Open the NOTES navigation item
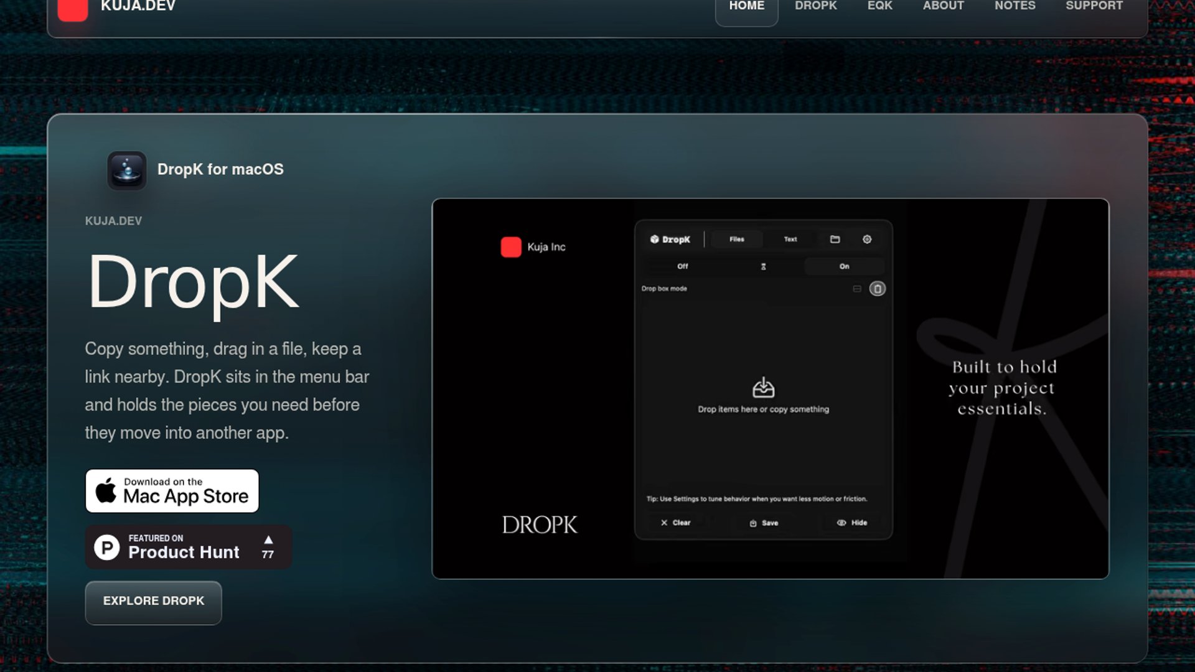Screen dimensions: 1195x672 click(1015, 6)
